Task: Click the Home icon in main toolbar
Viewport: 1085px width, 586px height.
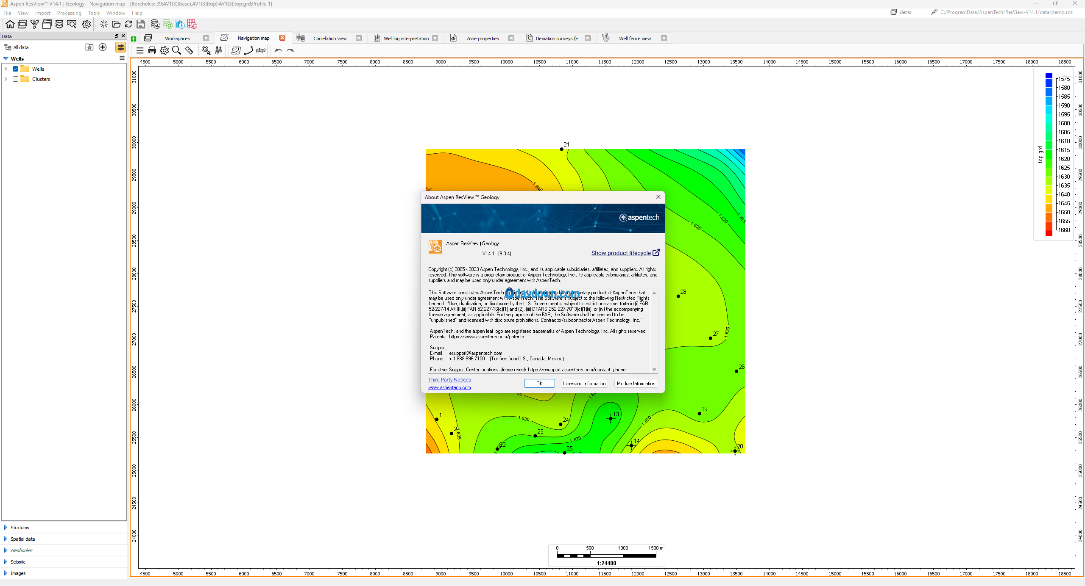Action: pos(10,24)
